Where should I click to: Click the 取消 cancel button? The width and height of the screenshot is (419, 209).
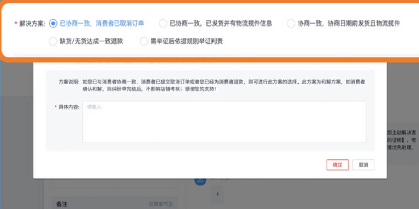[364, 165]
